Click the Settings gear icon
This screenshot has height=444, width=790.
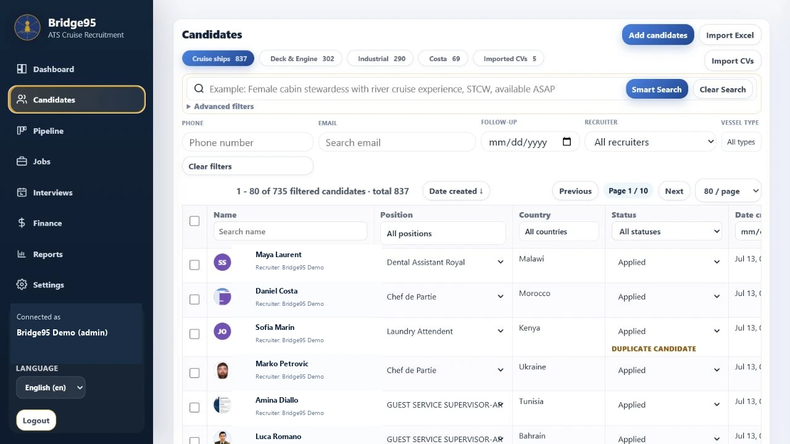click(x=22, y=284)
